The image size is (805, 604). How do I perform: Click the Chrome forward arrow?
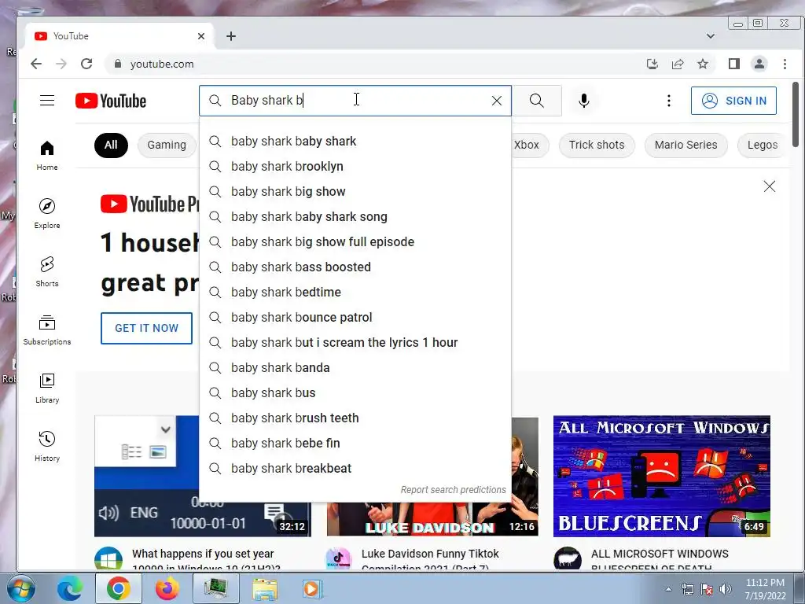(x=61, y=64)
